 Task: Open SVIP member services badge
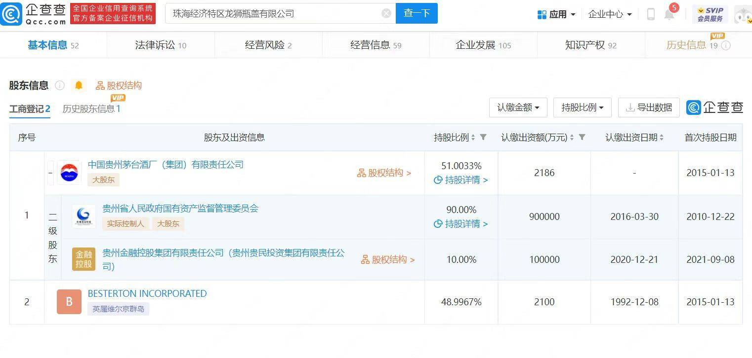[x=710, y=14]
